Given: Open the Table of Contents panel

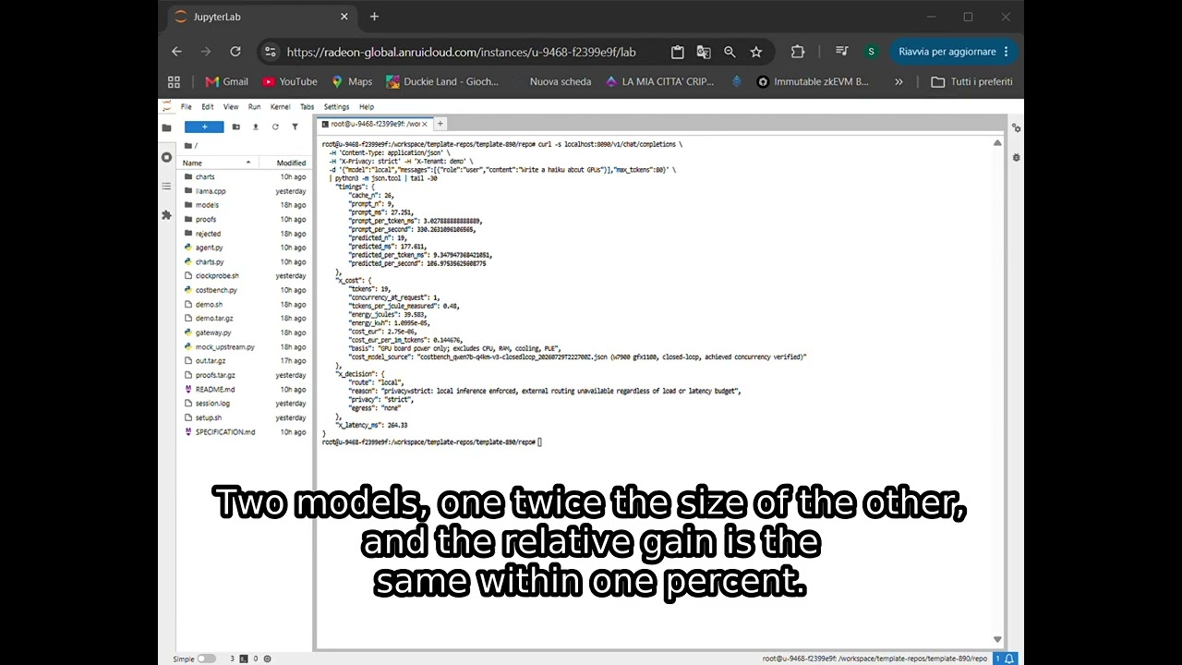Looking at the screenshot, I should [166, 186].
